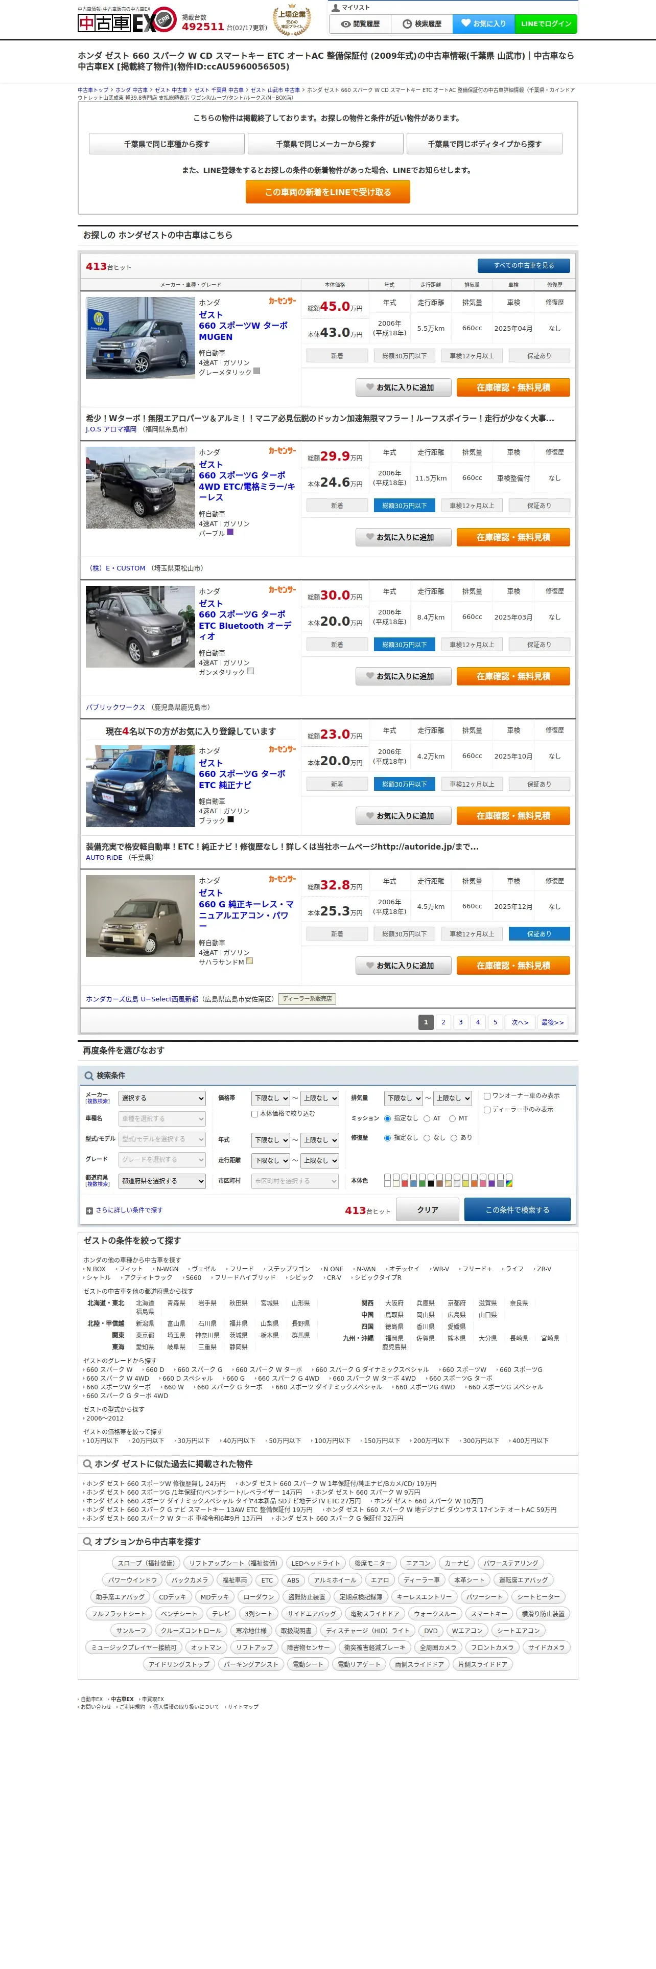
Task: Click plus icon beside さらに詳しい条件で探す
Action: coord(89,1211)
